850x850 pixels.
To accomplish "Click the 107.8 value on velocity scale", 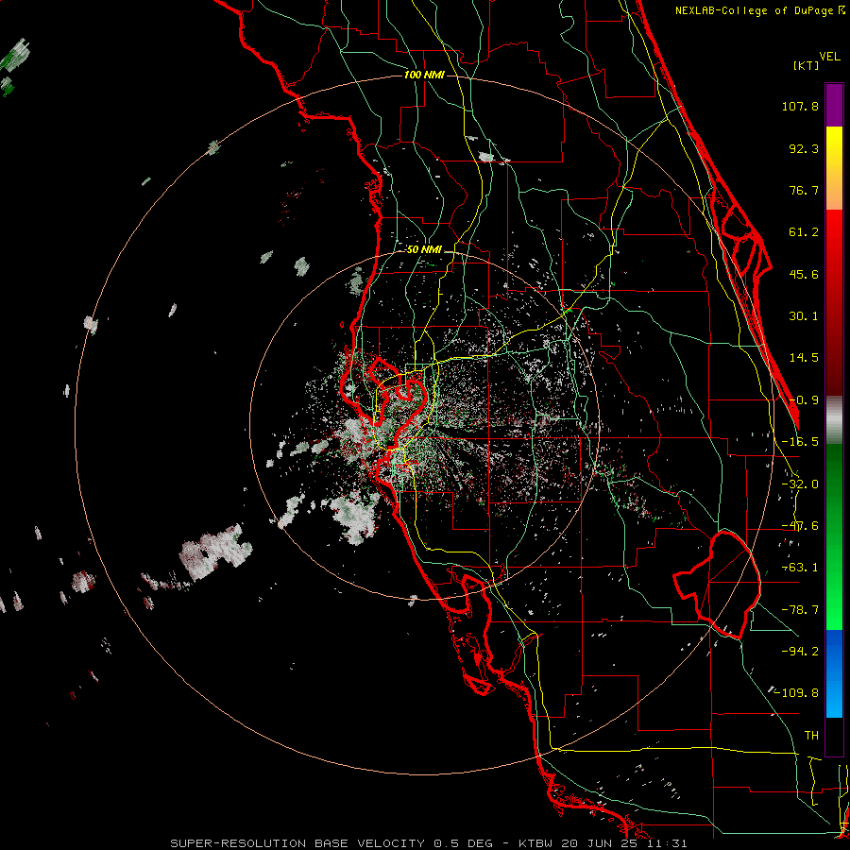I will click(800, 106).
